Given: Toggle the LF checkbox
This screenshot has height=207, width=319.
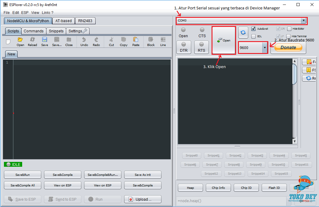Looking at the screenshot, I should point(278,36).
